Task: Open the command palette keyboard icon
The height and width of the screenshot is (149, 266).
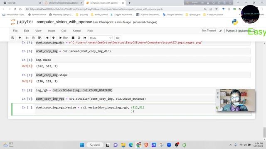Action: coord(118,38)
